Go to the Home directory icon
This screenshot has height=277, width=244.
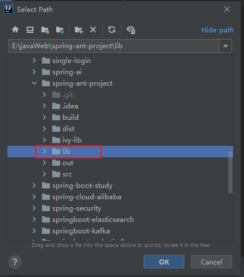(15, 30)
